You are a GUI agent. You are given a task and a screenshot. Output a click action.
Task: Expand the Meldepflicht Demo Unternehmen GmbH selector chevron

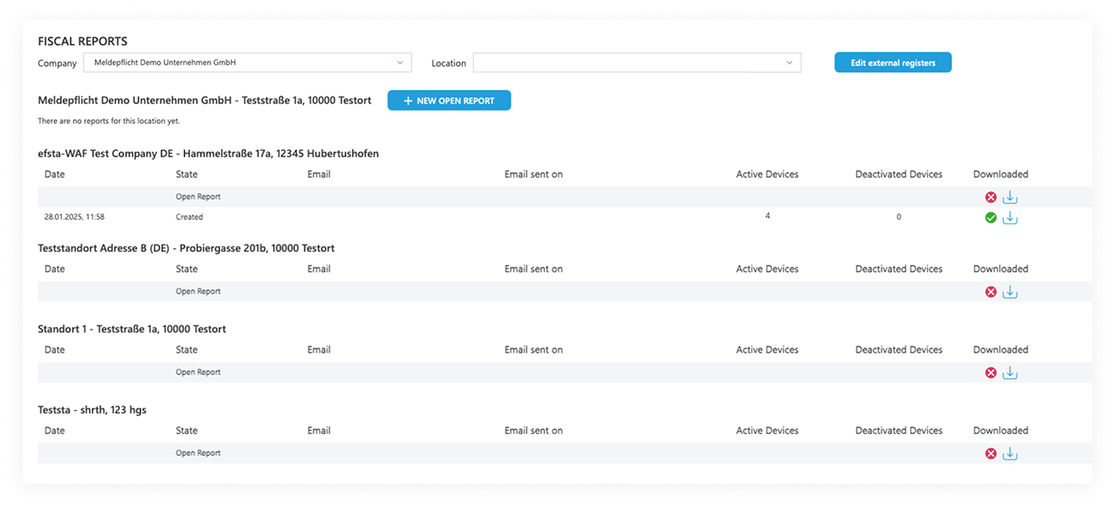click(401, 62)
